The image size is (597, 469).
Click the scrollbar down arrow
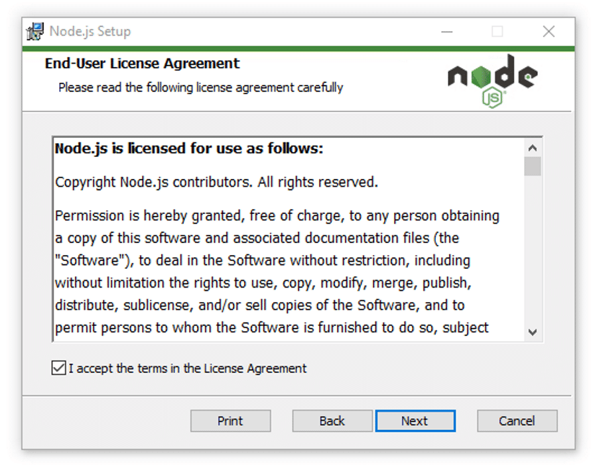(533, 331)
